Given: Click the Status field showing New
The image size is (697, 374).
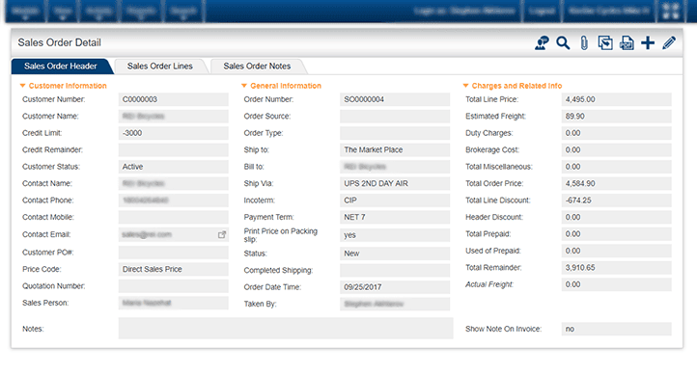Looking at the screenshot, I should pos(395,254).
